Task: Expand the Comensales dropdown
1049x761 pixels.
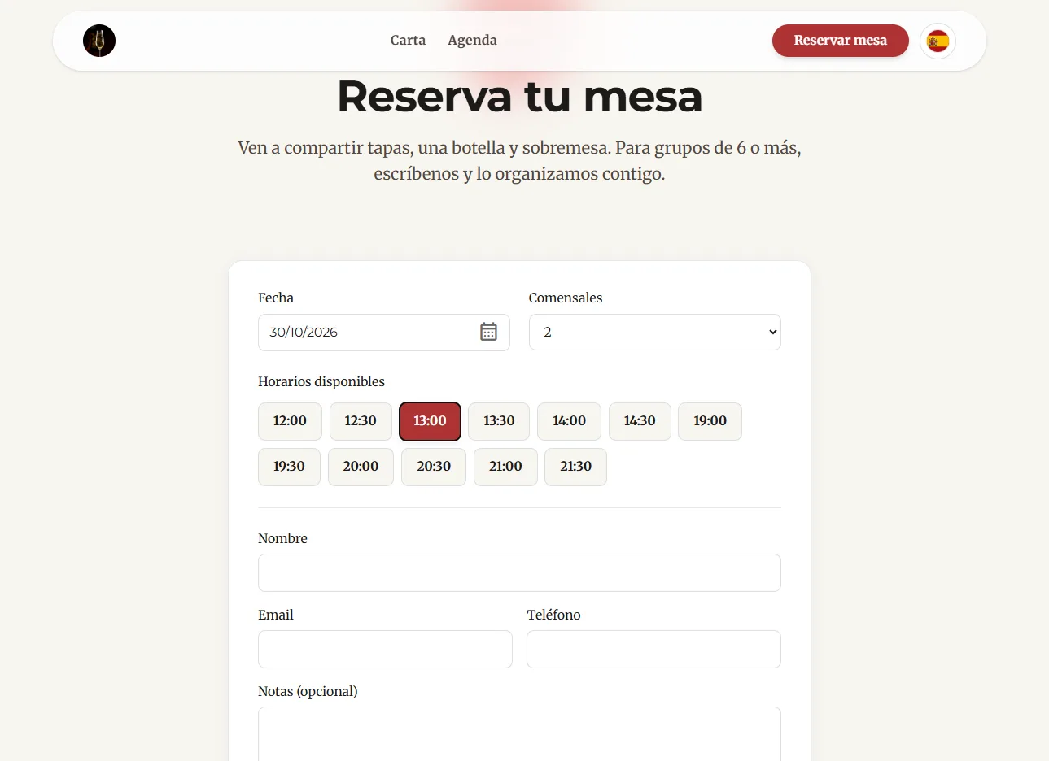Action: click(655, 332)
